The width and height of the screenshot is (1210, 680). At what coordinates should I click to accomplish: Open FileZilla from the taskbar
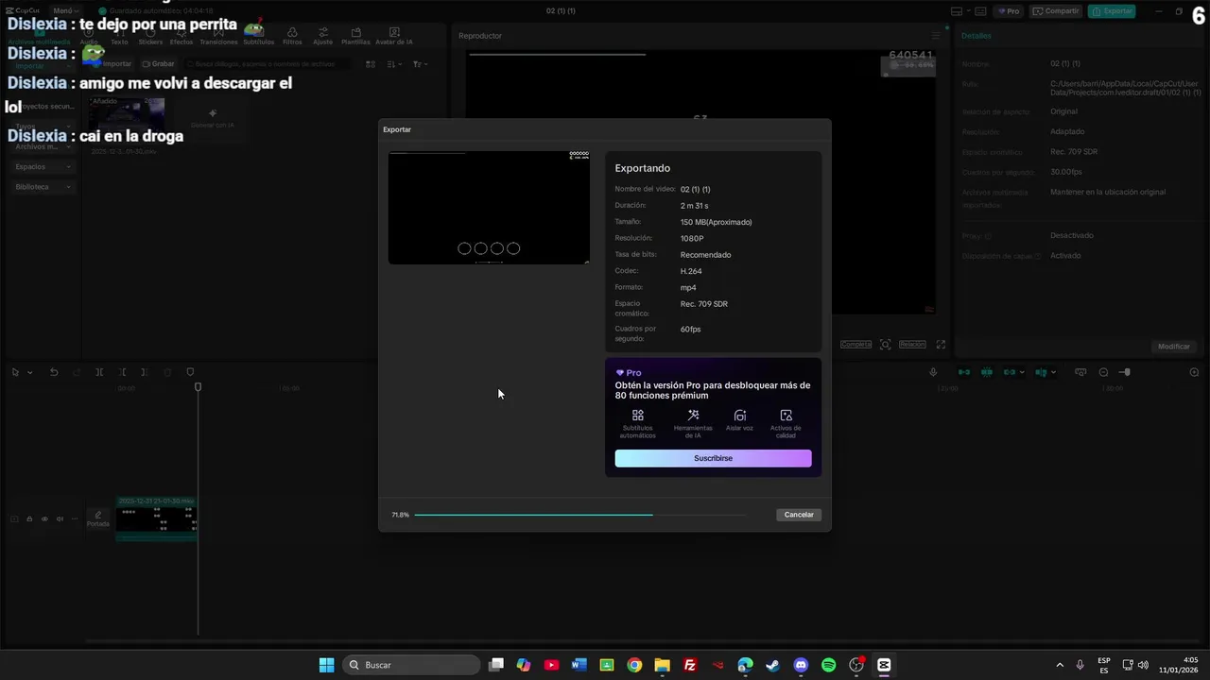point(690,665)
